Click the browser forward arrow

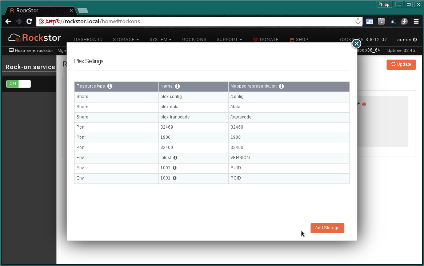point(19,21)
